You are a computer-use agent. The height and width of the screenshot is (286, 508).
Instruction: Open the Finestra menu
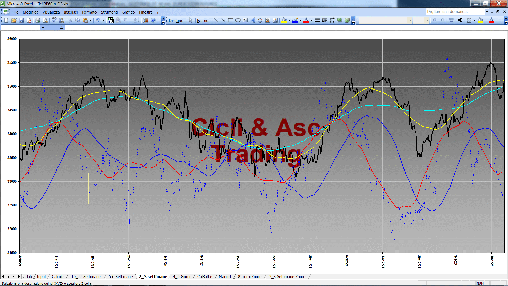tap(146, 12)
